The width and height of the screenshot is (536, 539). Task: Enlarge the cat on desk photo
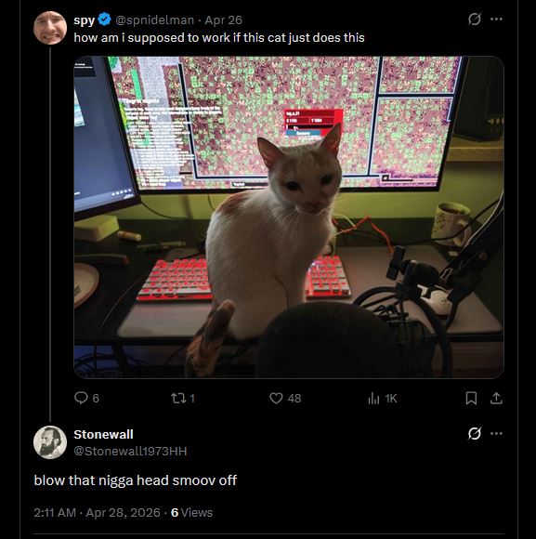click(289, 217)
